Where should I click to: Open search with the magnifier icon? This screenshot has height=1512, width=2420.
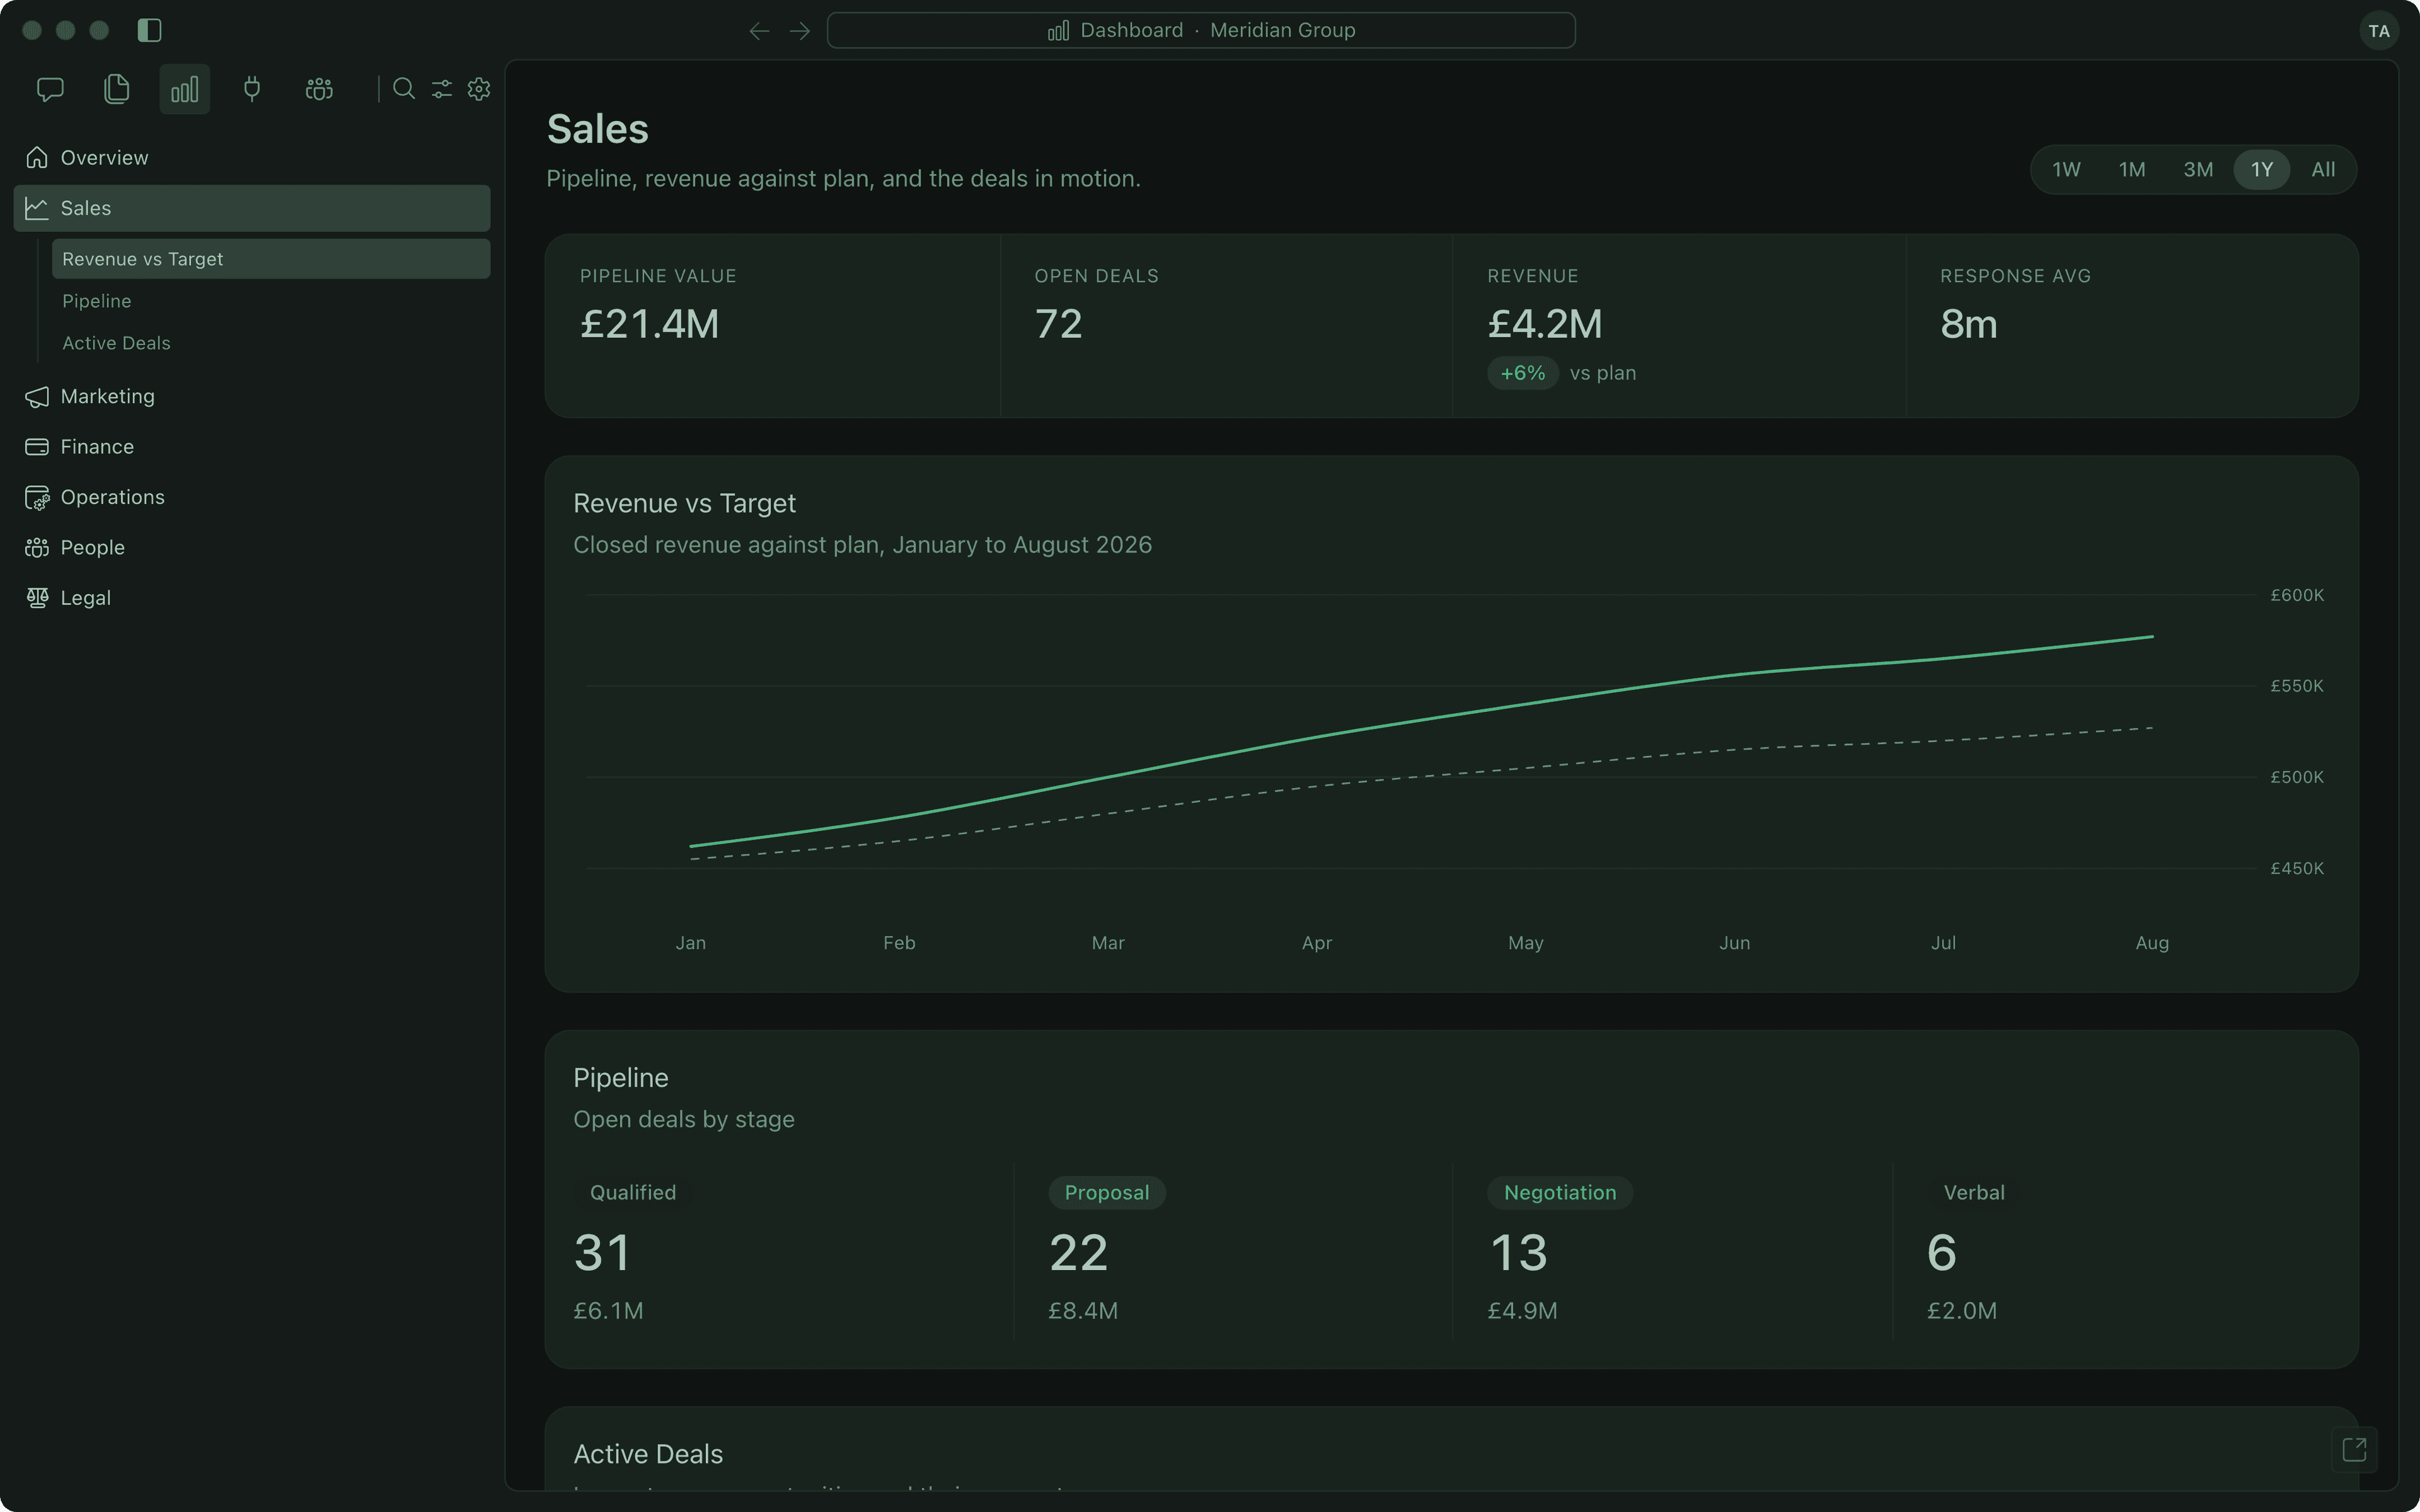(x=404, y=89)
